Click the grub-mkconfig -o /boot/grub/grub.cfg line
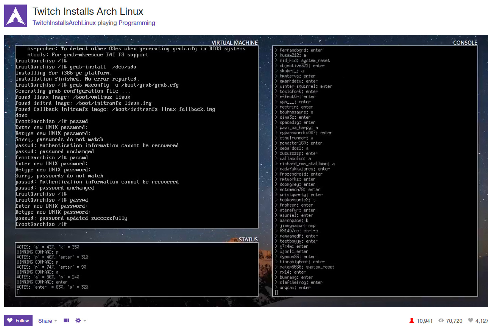Viewport: 488px width, 328px height. pyautogui.click(x=97, y=85)
